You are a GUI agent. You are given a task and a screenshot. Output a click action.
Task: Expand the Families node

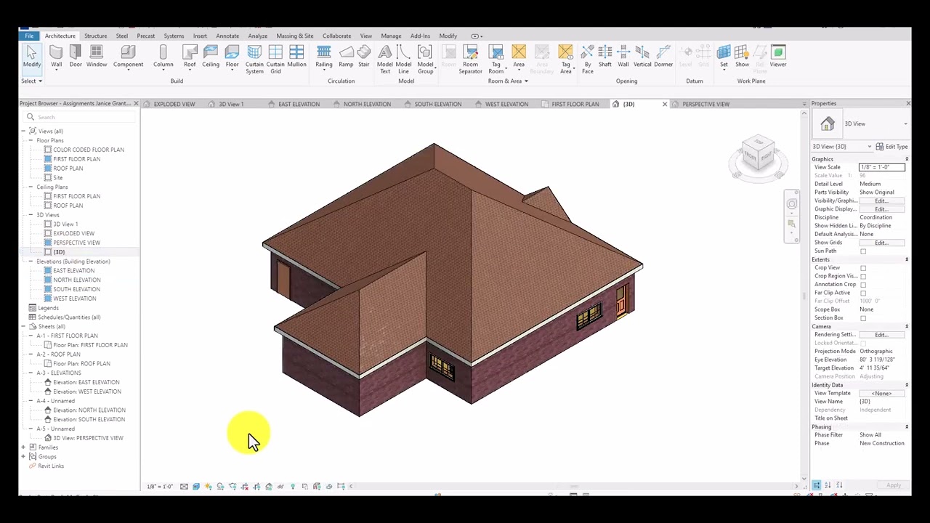(23, 447)
